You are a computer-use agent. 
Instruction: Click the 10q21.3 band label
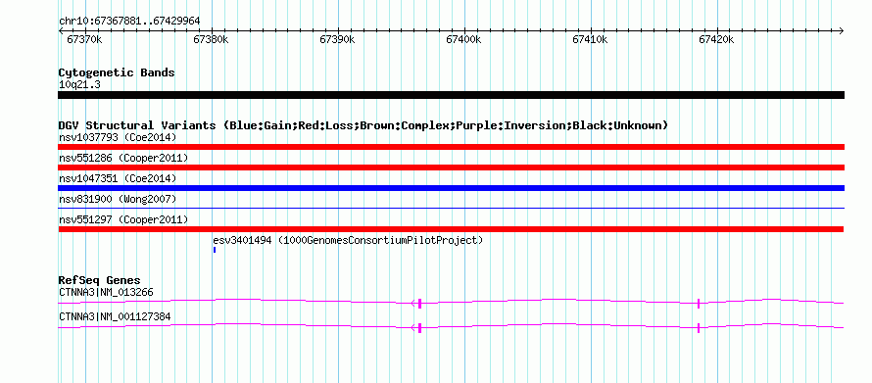[79, 85]
